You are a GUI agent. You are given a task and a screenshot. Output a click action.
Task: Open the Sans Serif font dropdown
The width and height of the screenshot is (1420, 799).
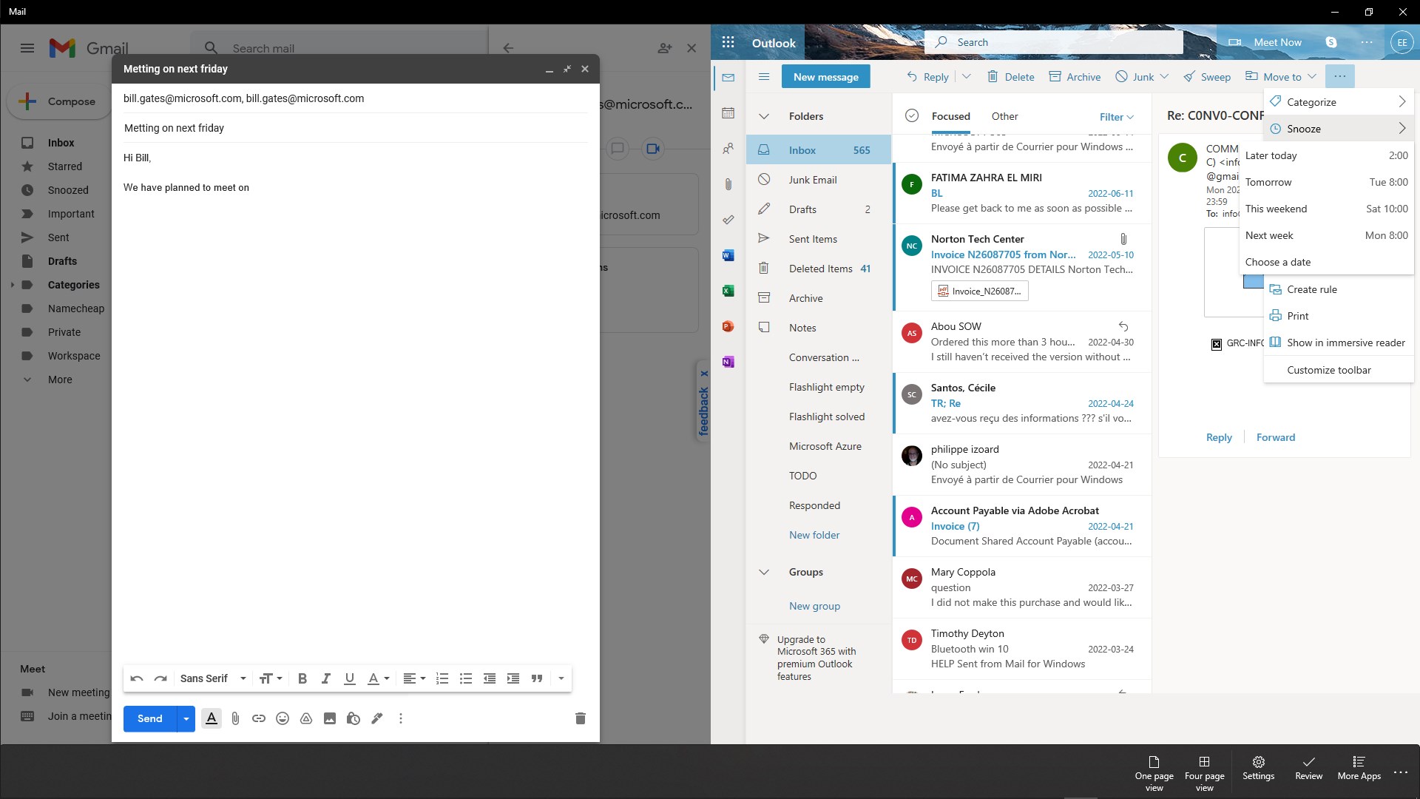coord(212,678)
